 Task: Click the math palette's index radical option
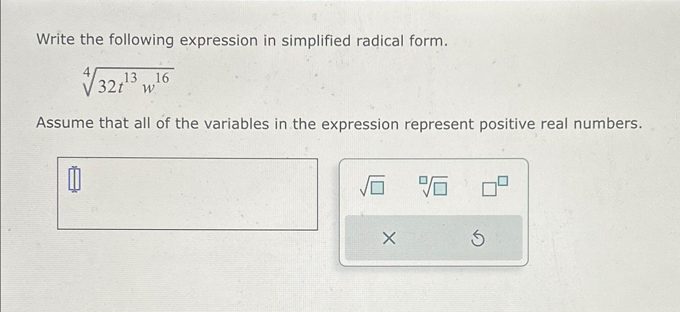(432, 186)
